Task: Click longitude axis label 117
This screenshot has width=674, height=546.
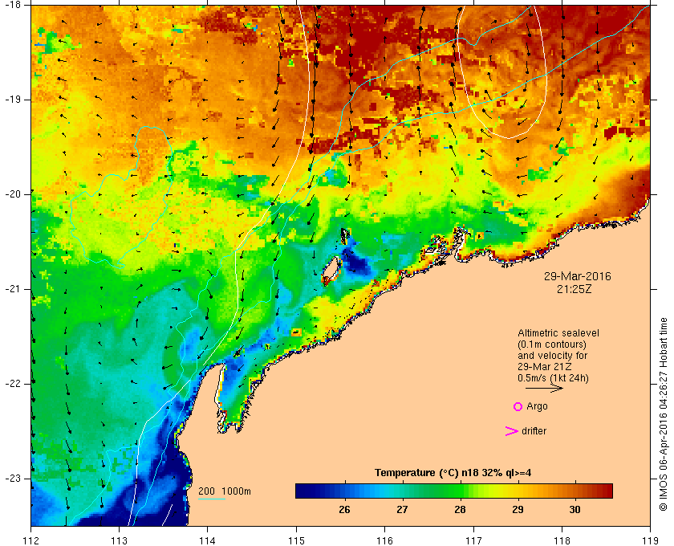Action: click(x=473, y=541)
